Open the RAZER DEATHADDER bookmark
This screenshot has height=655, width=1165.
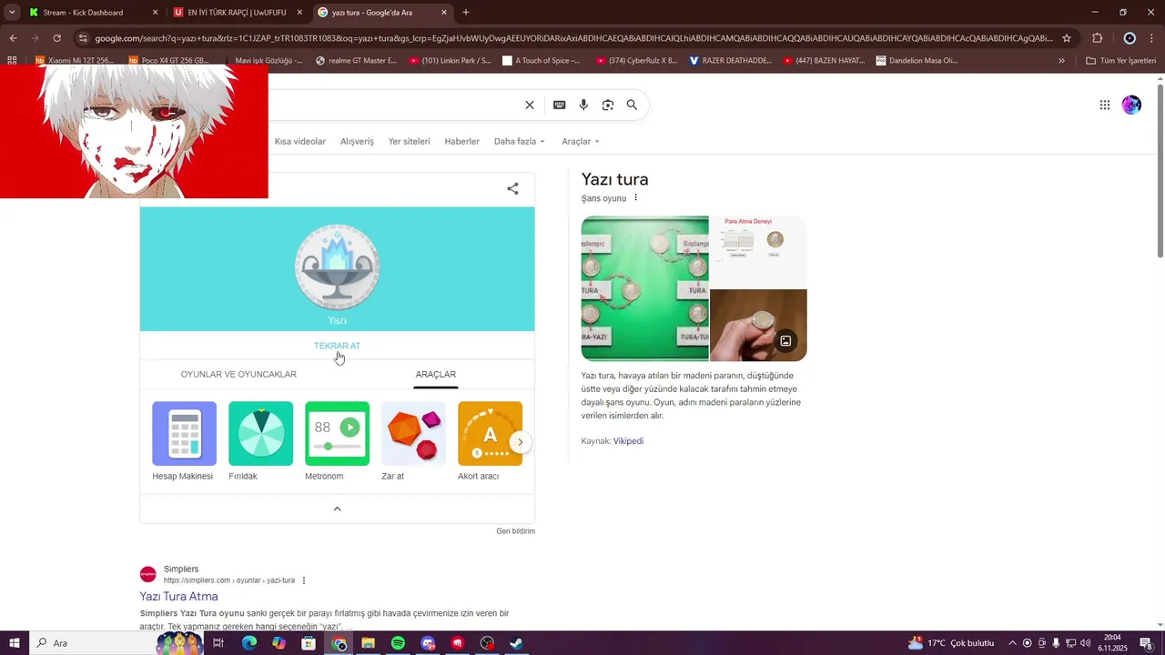(730, 61)
